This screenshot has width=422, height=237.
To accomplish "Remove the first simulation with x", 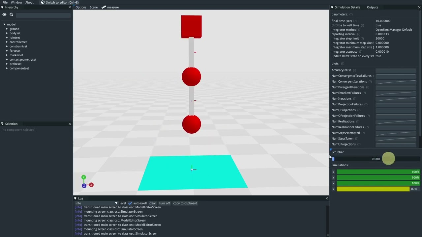I will [333, 172].
